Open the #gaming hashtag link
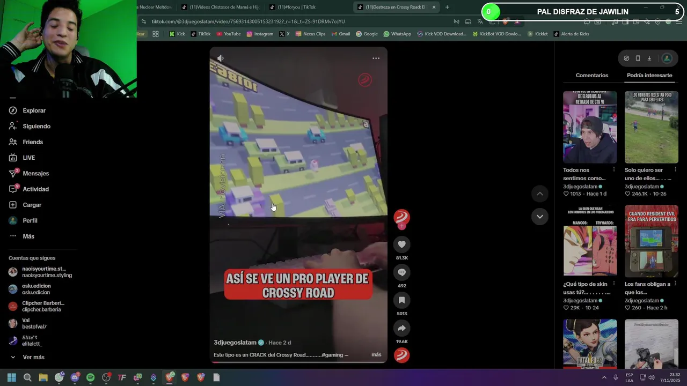Viewport: 687px width, 386px height. point(332,355)
